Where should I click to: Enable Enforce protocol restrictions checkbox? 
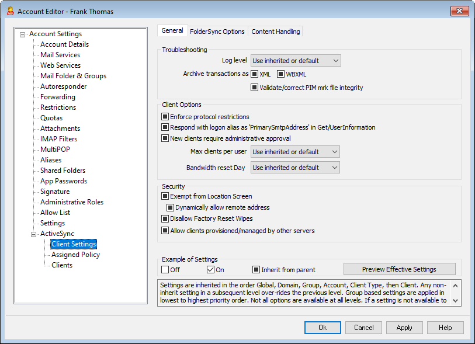coord(165,117)
